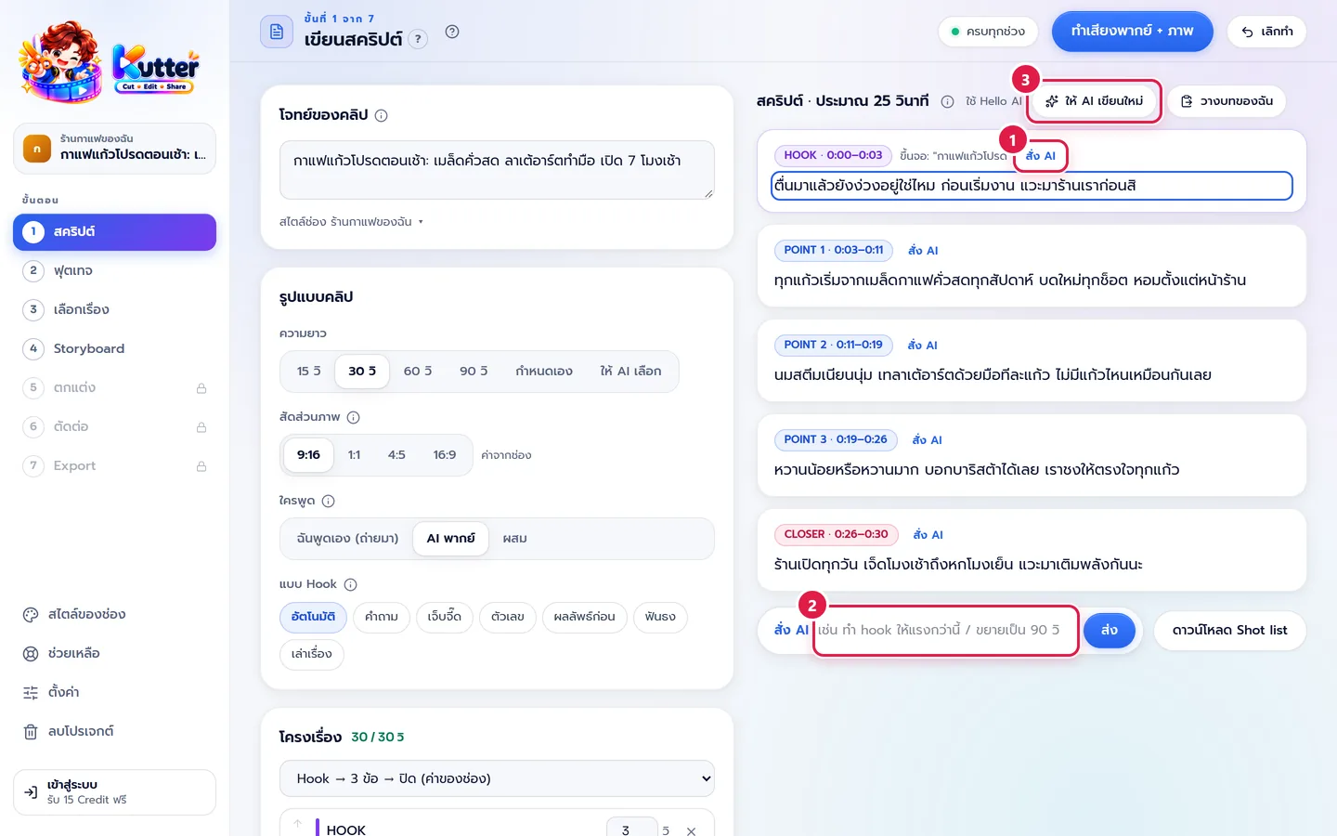
Task: Click blue สั่ง send button
Action: [x=1110, y=631]
